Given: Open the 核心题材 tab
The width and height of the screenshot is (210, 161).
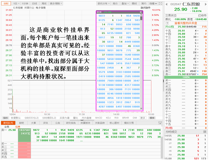Looking at the screenshot, I should 114,123.
